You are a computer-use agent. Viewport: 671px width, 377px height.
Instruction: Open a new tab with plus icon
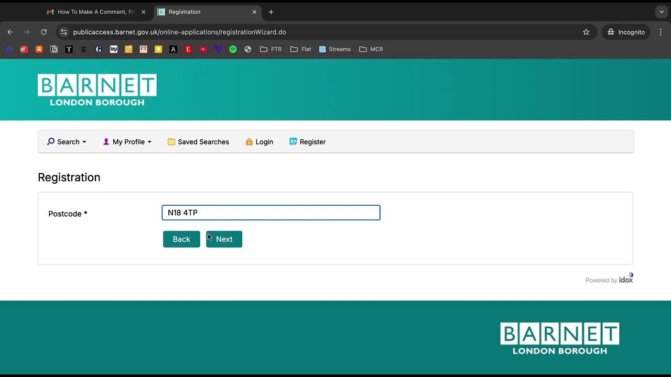tap(271, 12)
